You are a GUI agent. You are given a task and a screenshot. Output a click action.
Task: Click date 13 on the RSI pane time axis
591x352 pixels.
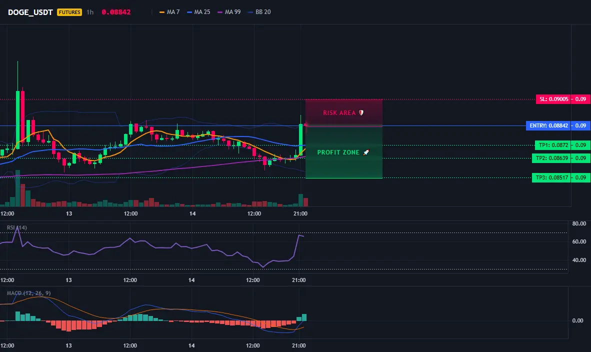(68, 280)
